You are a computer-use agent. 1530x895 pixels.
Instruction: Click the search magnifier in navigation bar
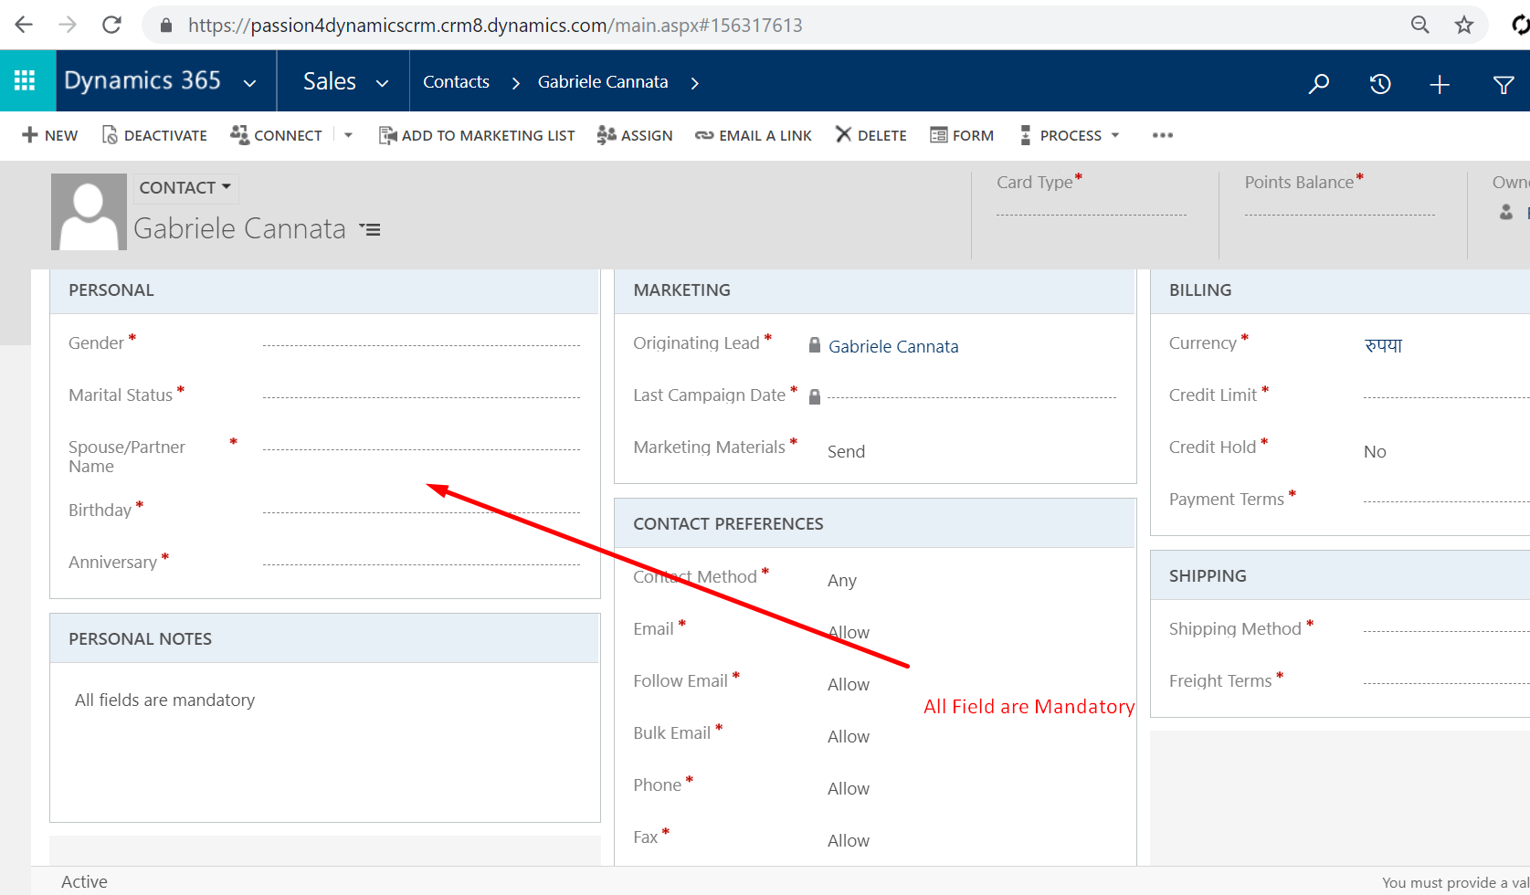pos(1318,84)
